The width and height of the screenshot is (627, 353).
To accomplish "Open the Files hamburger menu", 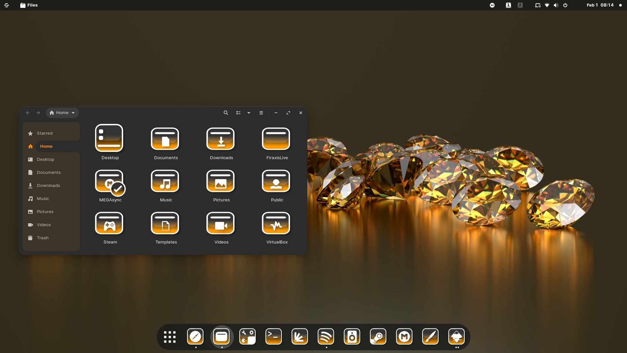I will pos(261,113).
